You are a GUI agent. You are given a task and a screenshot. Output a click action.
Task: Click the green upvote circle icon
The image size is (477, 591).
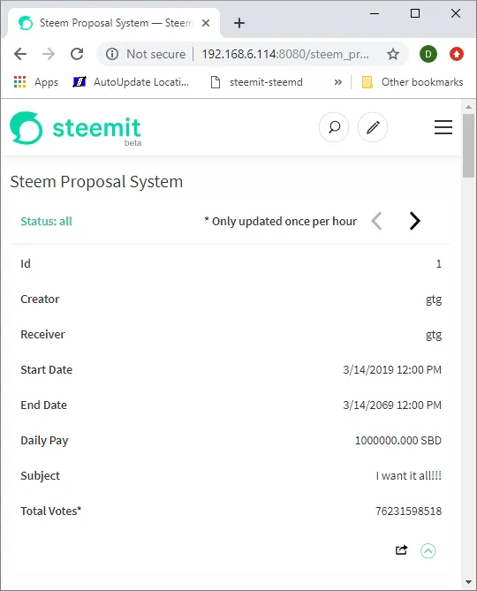(x=428, y=550)
